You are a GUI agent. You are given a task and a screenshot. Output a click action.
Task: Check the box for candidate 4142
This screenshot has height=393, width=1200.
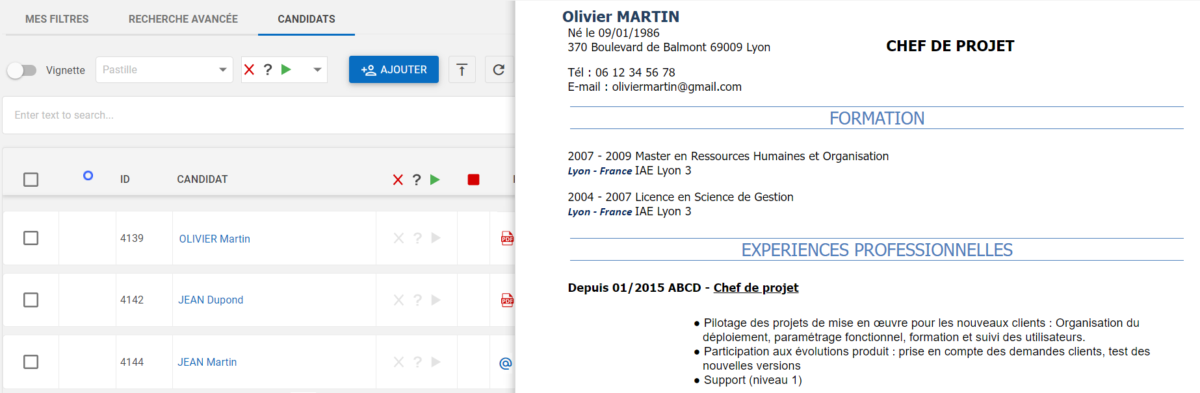click(x=31, y=300)
